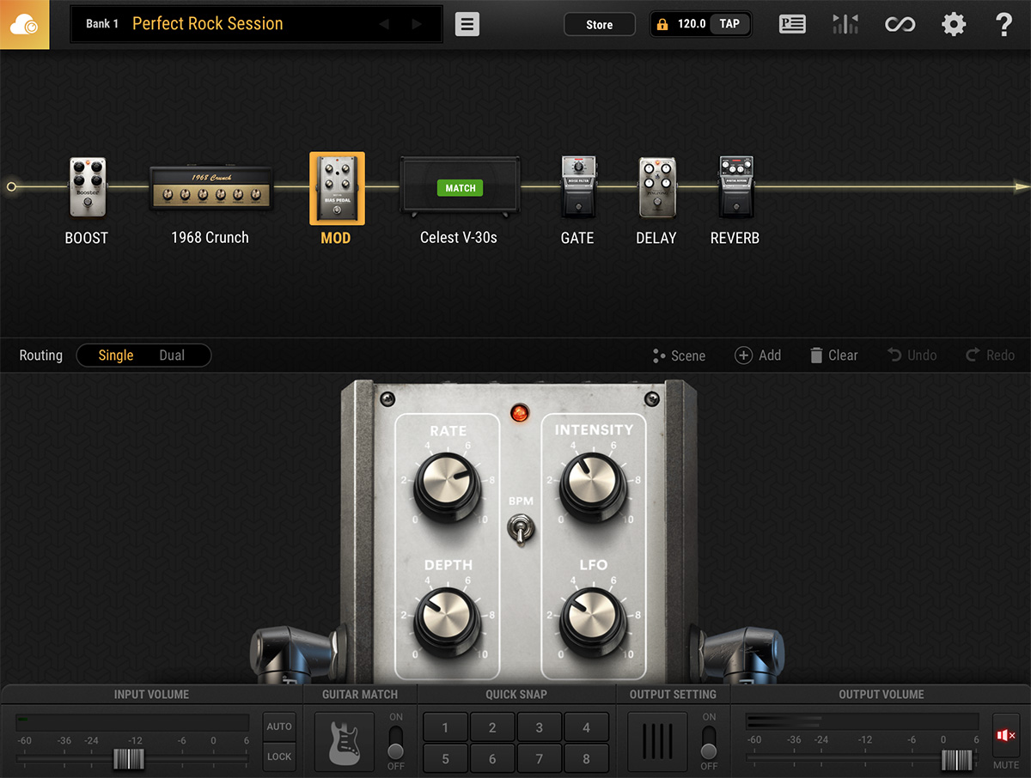Click Bank 1 label

point(102,24)
